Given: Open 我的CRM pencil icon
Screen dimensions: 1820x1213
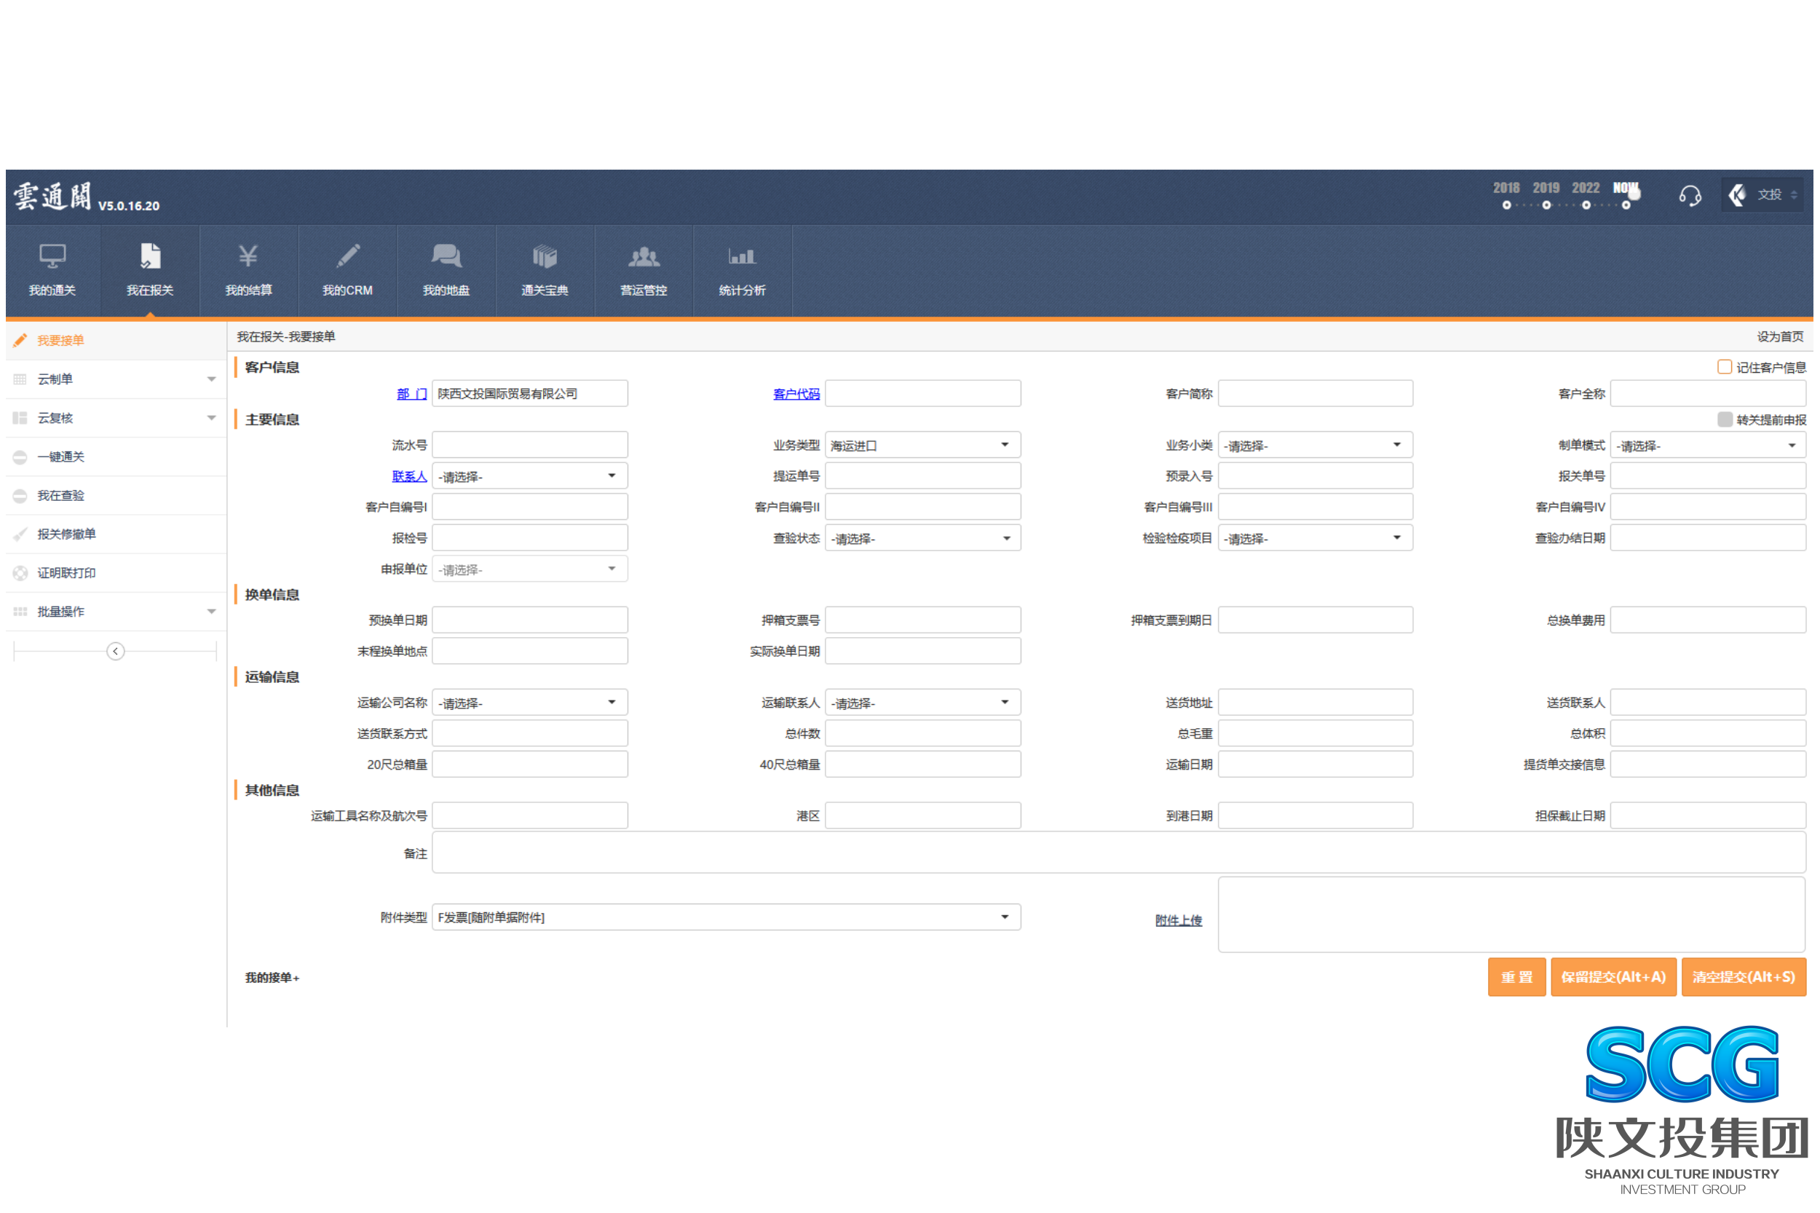Looking at the screenshot, I should point(347,256).
